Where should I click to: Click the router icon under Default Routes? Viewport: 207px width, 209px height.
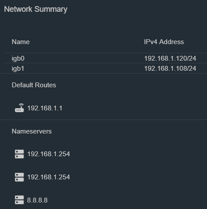pyautogui.click(x=19, y=108)
